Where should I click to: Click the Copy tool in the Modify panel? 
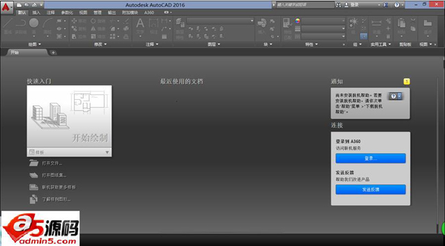tap(79, 29)
